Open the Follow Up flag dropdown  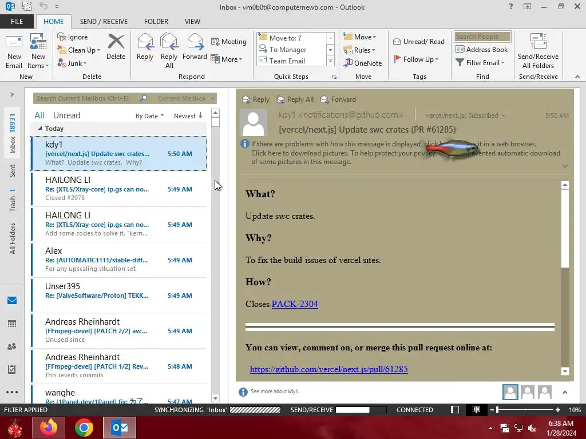(417, 59)
